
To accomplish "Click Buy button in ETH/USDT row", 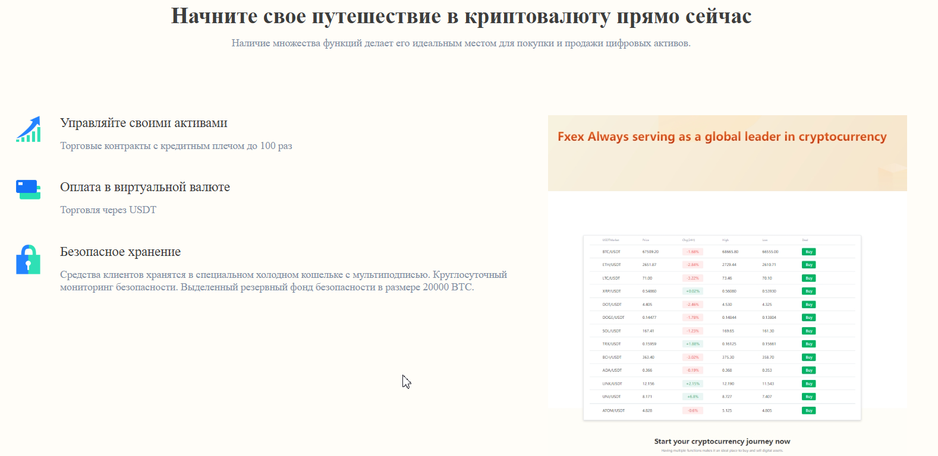I will (x=808, y=265).
